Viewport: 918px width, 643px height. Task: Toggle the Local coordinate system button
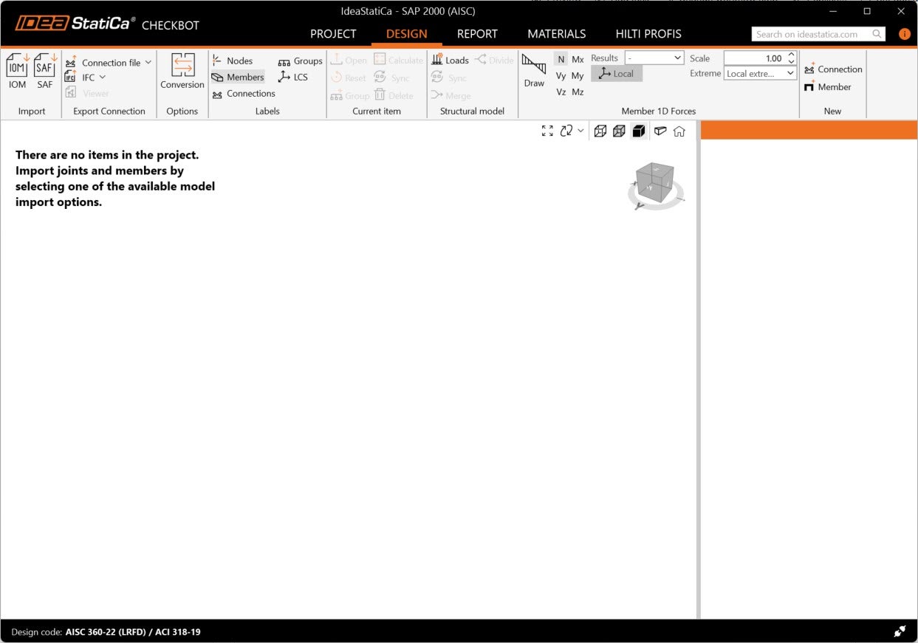[617, 73]
